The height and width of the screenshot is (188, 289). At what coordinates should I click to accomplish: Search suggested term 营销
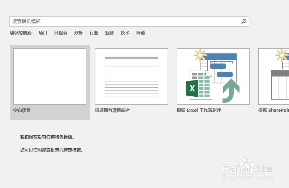coord(141,33)
